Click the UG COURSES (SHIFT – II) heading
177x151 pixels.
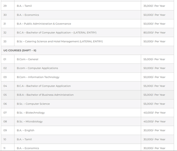[20, 50]
